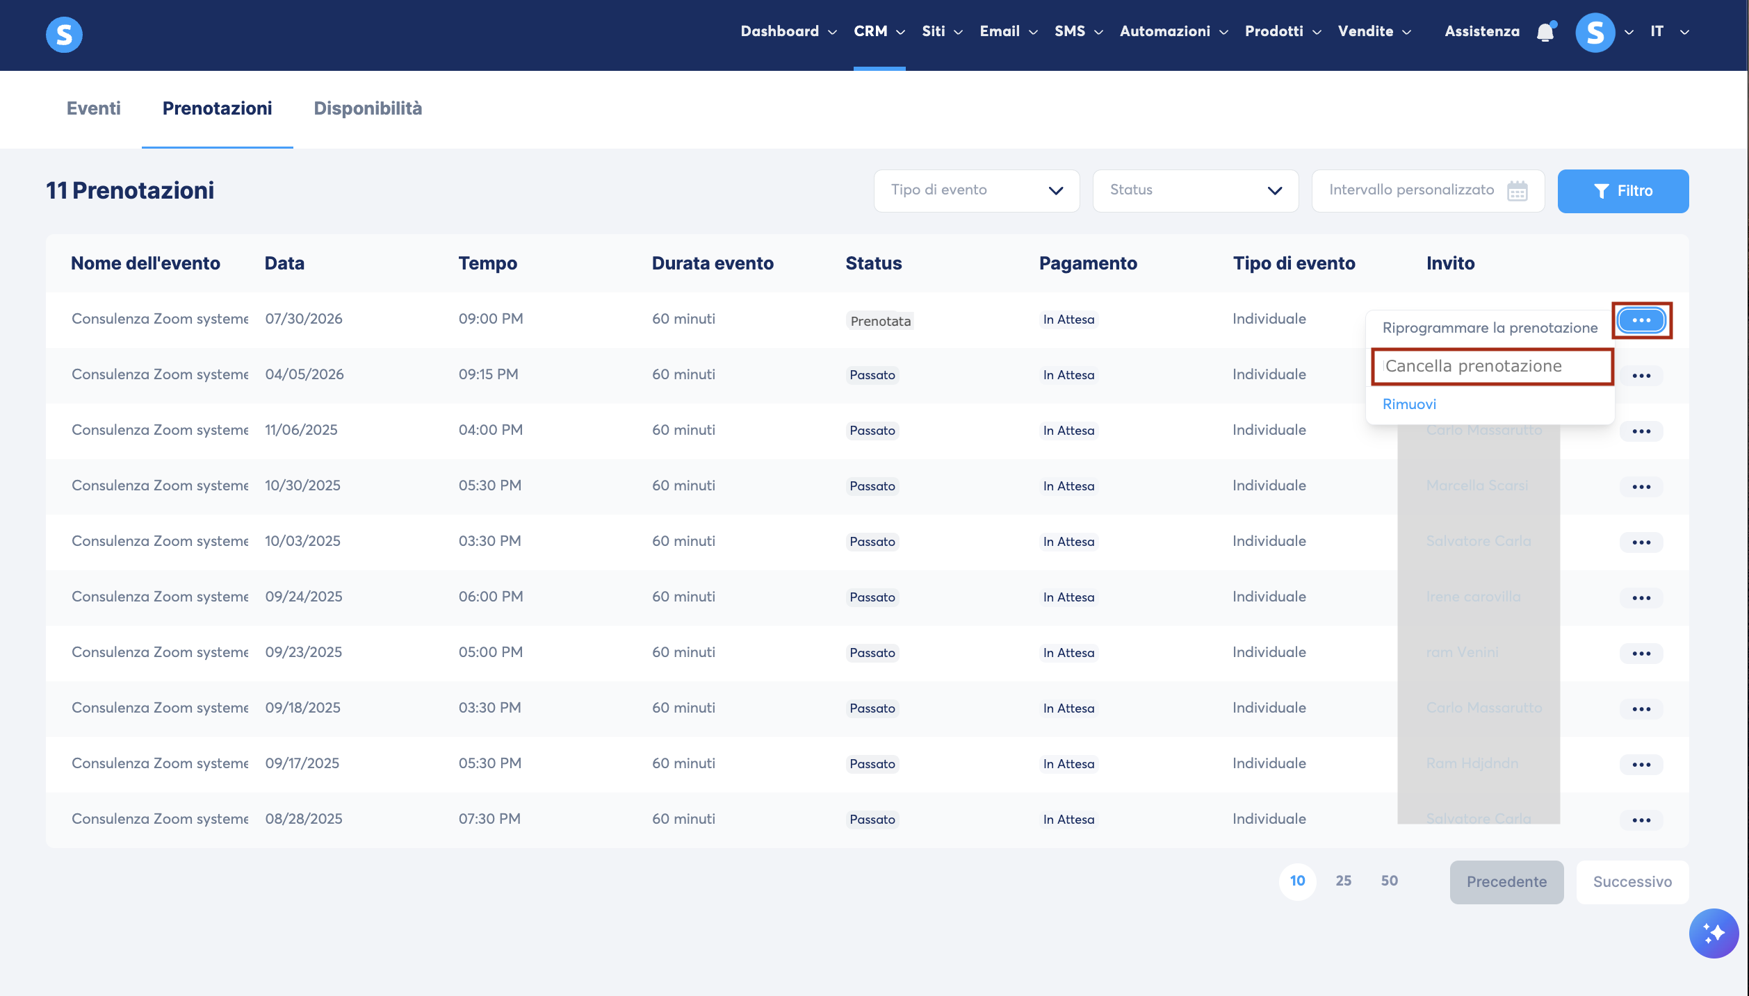Switch to the Eventi tab
Screen dimensions: 1749x996
point(93,108)
